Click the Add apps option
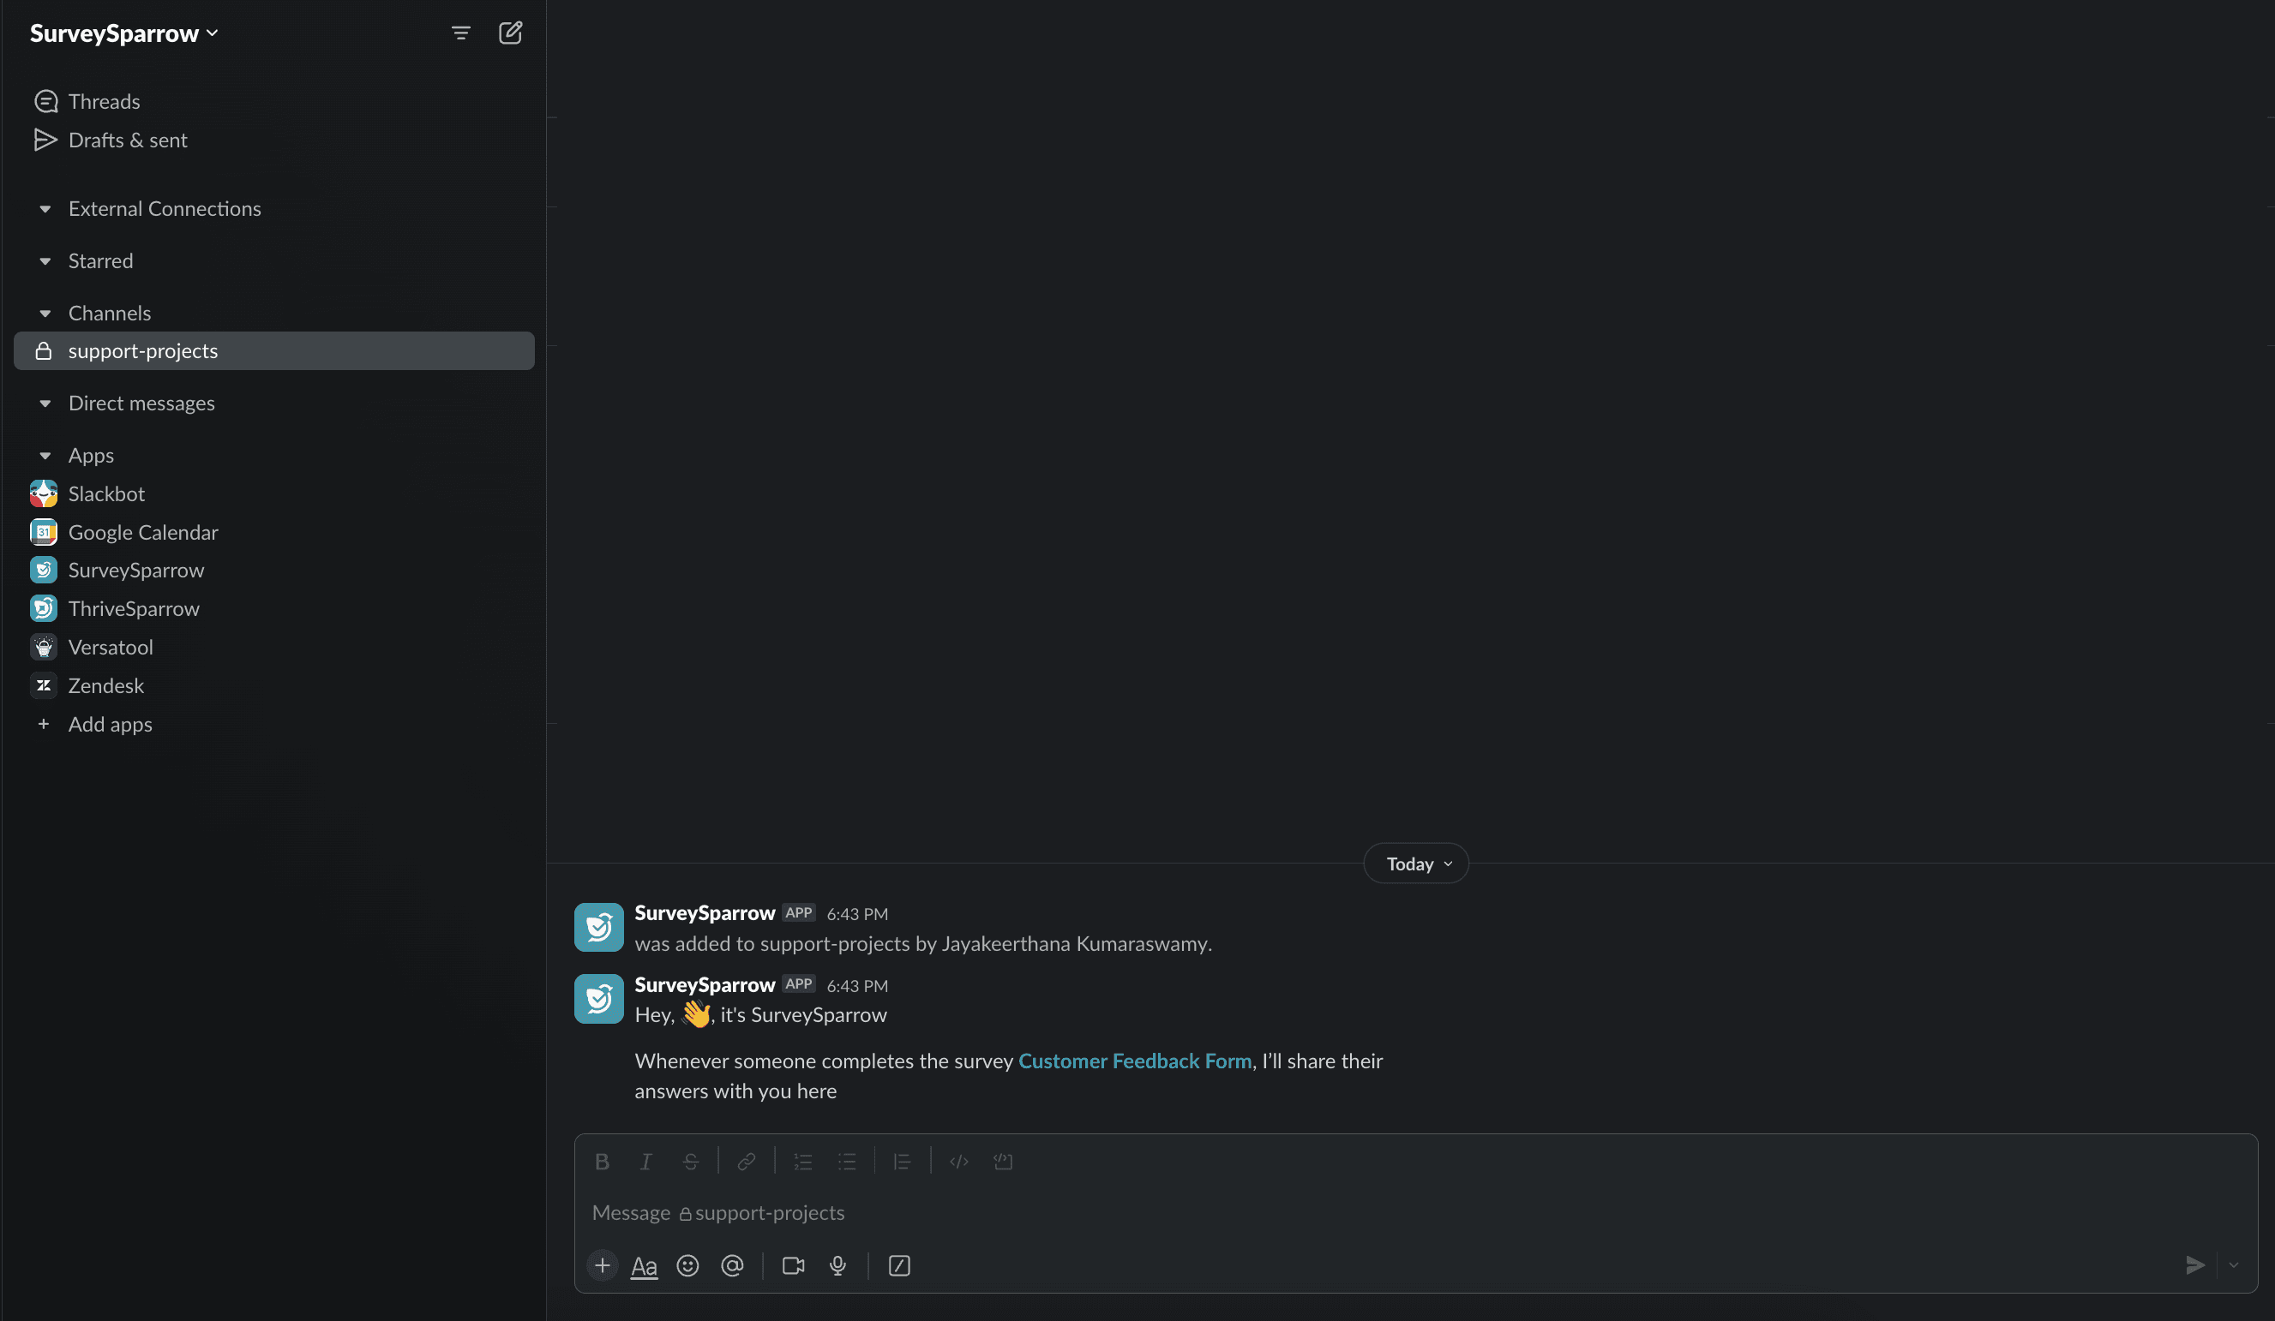Screen dimensions: 2275x1321 tap(110, 724)
